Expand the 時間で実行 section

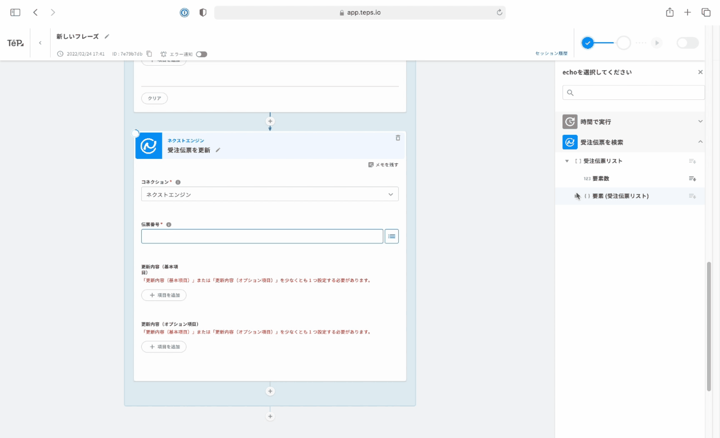[x=700, y=121]
